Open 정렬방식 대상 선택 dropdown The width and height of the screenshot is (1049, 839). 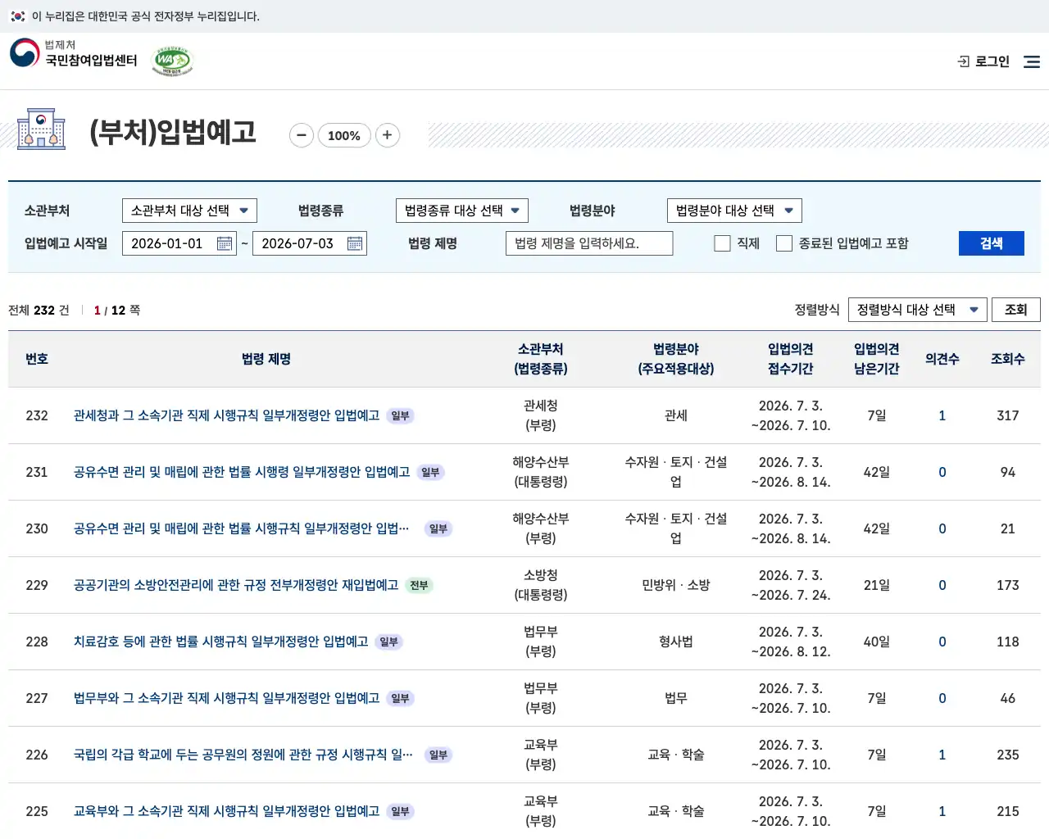click(918, 310)
